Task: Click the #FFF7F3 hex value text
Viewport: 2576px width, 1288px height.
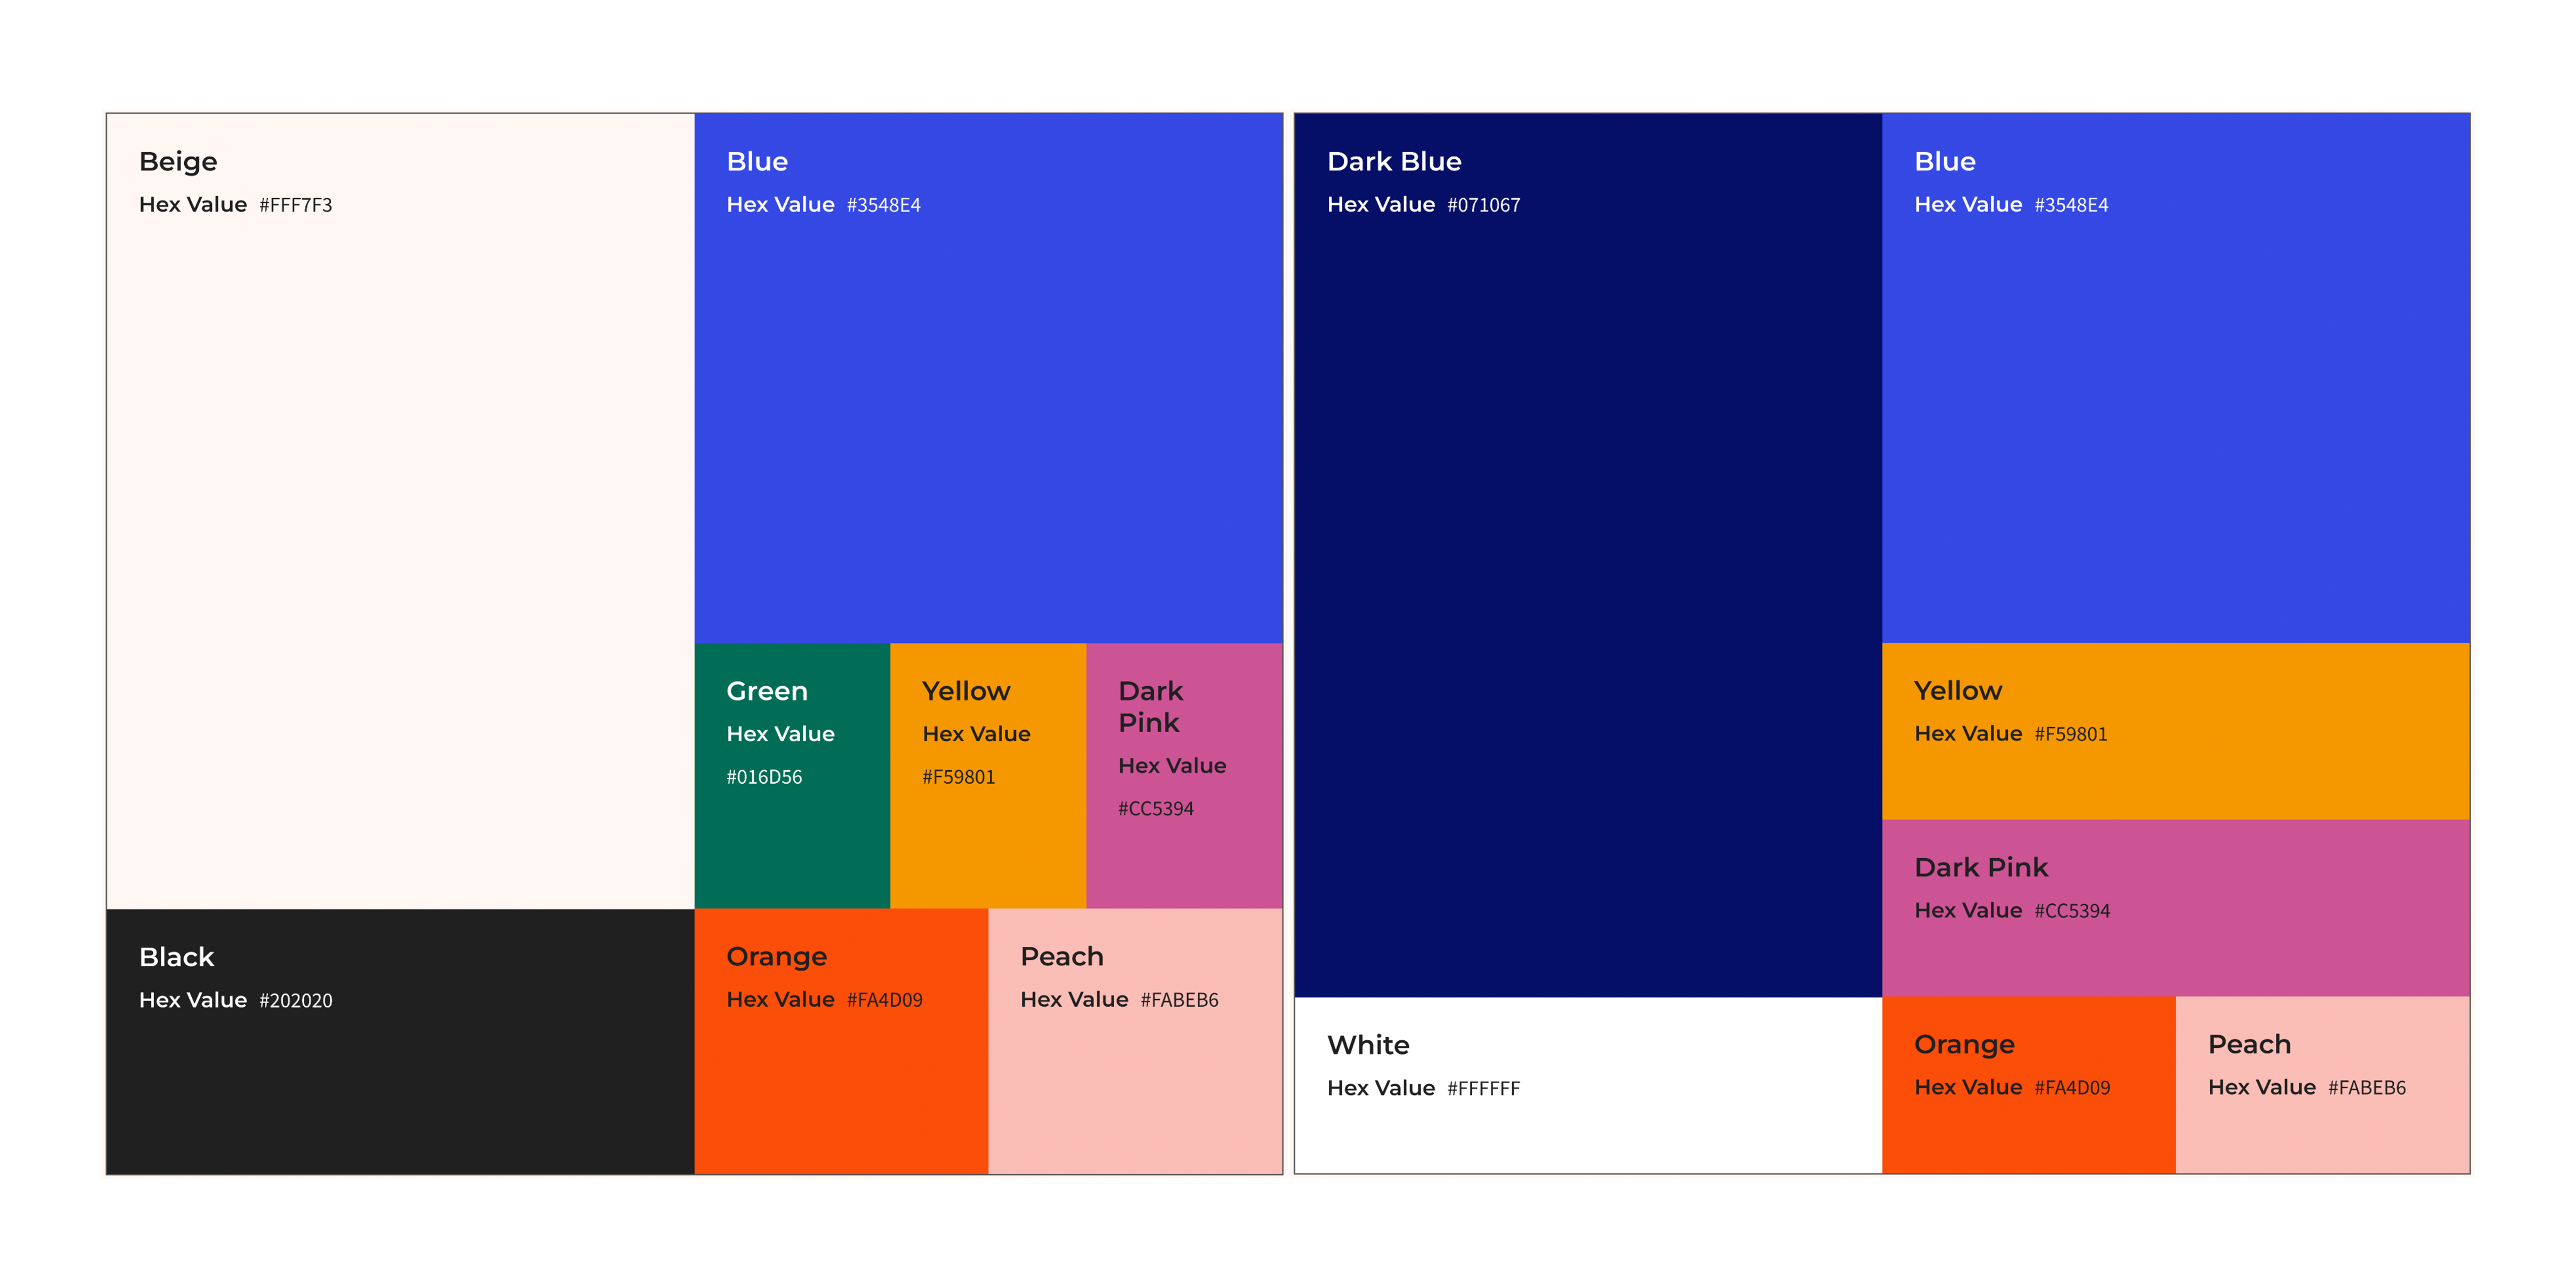Action: pyautogui.click(x=296, y=205)
